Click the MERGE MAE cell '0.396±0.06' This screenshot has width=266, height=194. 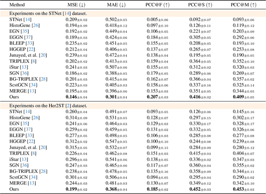click(x=116, y=91)
